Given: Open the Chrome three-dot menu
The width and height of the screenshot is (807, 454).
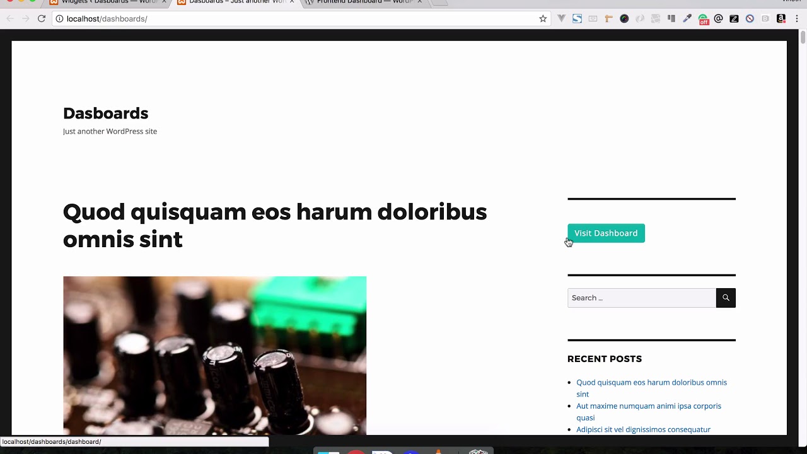Looking at the screenshot, I should click(797, 19).
